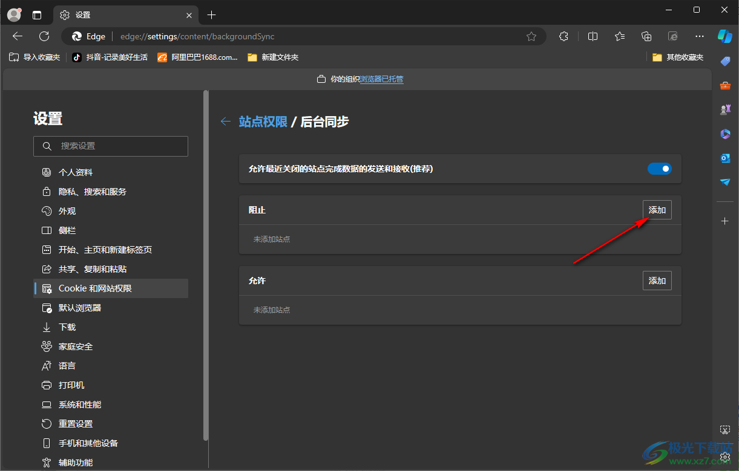Click the 站点权限 breadcrumb link
Image resolution: width=739 pixels, height=471 pixels.
pos(263,122)
